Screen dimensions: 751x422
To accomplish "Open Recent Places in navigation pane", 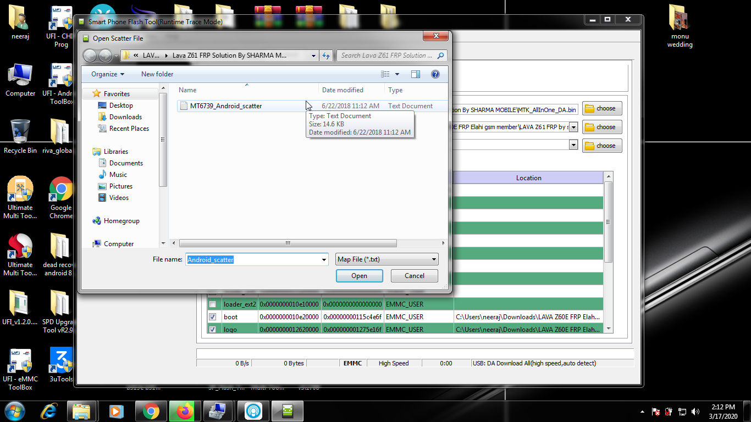I will pyautogui.click(x=129, y=129).
